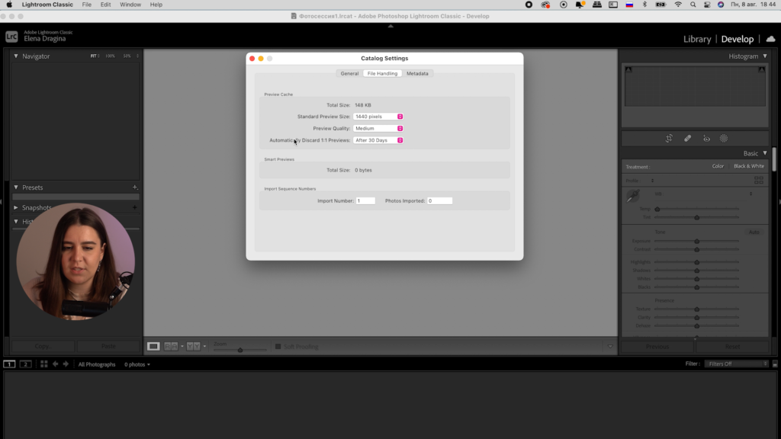Switch to the General tab
The width and height of the screenshot is (781, 439).
click(x=349, y=74)
